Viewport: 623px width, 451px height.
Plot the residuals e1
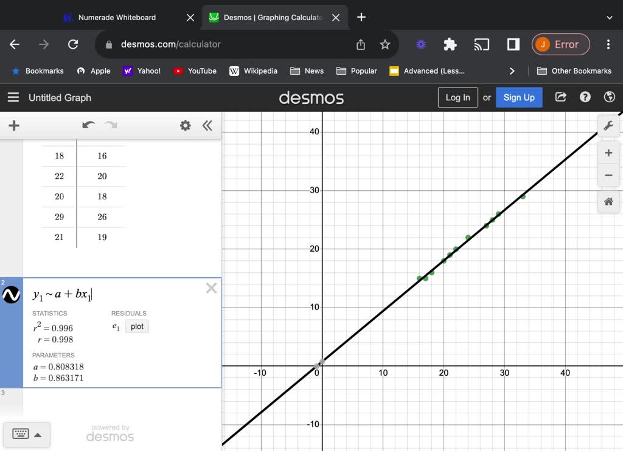[x=137, y=326]
